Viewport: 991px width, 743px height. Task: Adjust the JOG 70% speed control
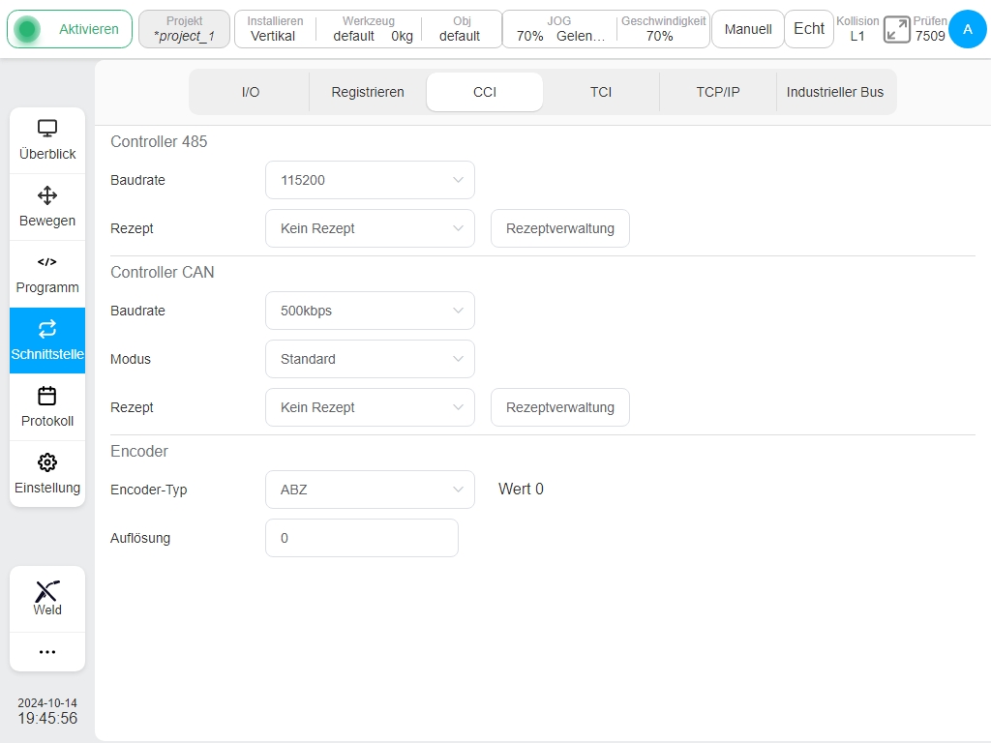coord(560,29)
